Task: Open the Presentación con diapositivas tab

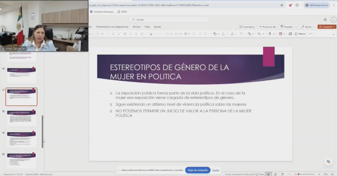Action: [112, 27]
